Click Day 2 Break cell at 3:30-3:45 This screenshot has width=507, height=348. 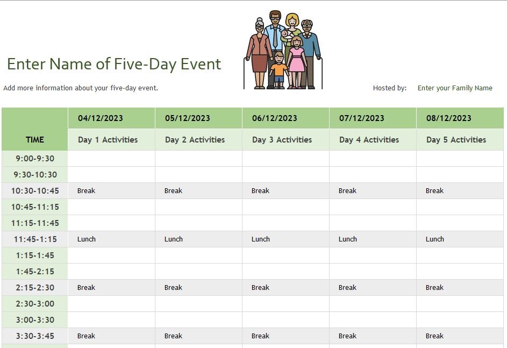pyautogui.click(x=198, y=336)
